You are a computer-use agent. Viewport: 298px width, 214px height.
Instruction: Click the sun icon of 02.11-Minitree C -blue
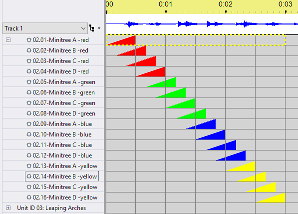pos(29,145)
